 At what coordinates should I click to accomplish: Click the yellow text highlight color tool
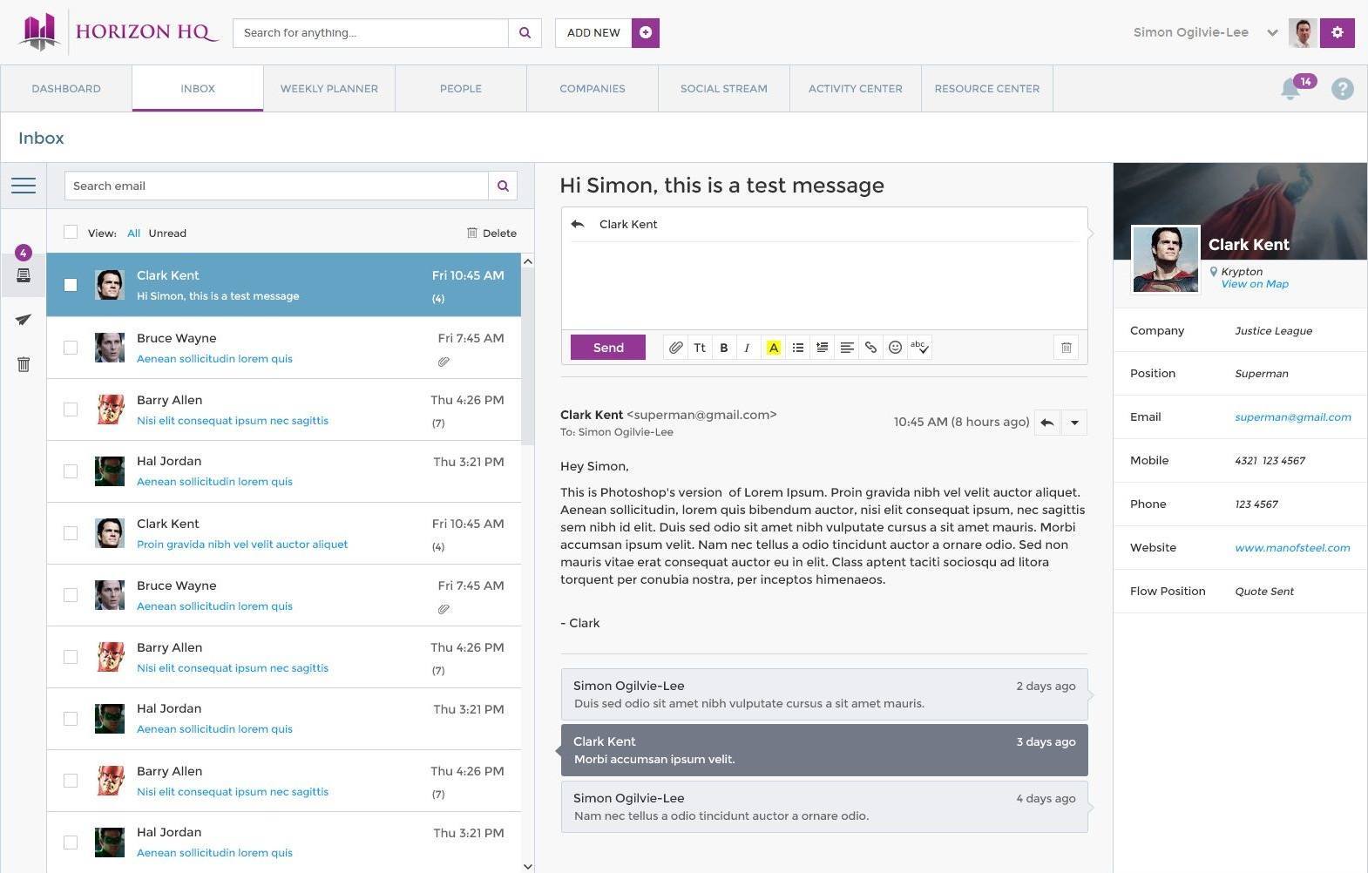pyautogui.click(x=773, y=348)
